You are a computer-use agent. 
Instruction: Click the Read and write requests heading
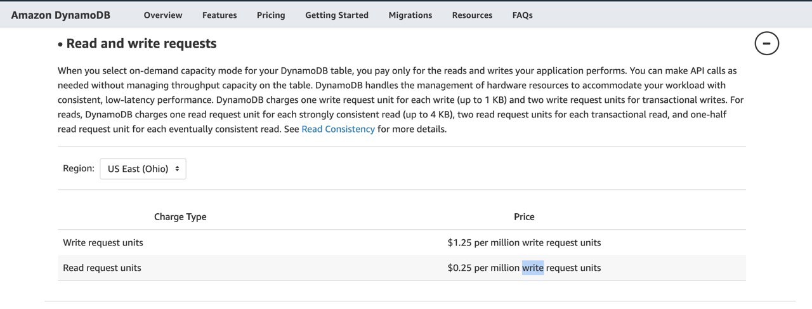click(141, 43)
